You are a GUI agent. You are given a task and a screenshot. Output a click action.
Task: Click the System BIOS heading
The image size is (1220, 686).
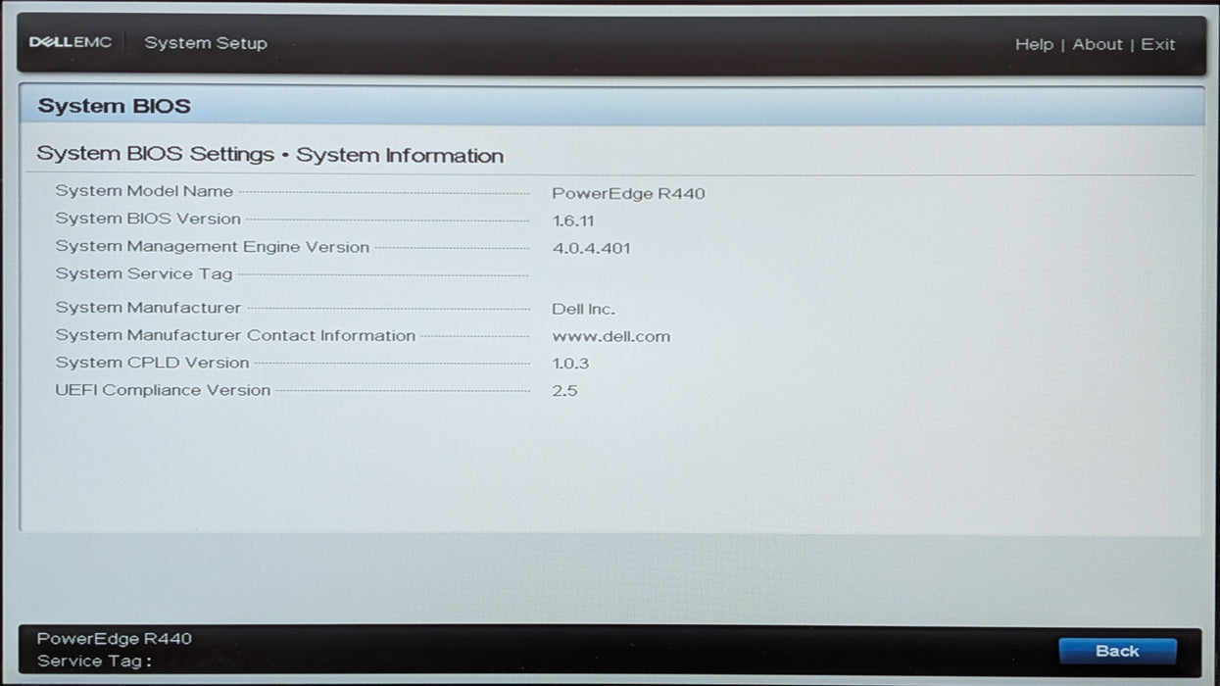tap(115, 106)
